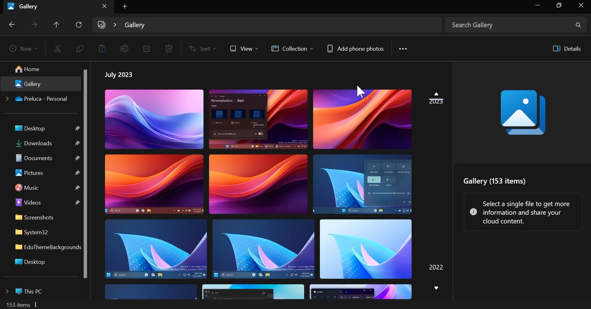Paste from clipboard using toolbar icon
This screenshot has width=591, height=309.
point(102,49)
